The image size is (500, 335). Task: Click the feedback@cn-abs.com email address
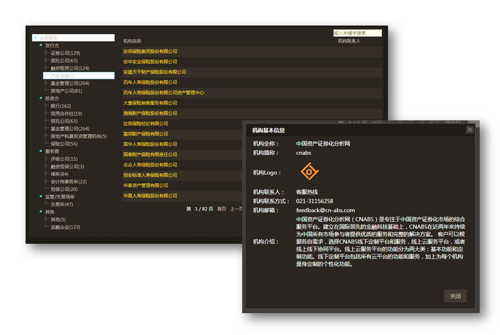click(325, 210)
